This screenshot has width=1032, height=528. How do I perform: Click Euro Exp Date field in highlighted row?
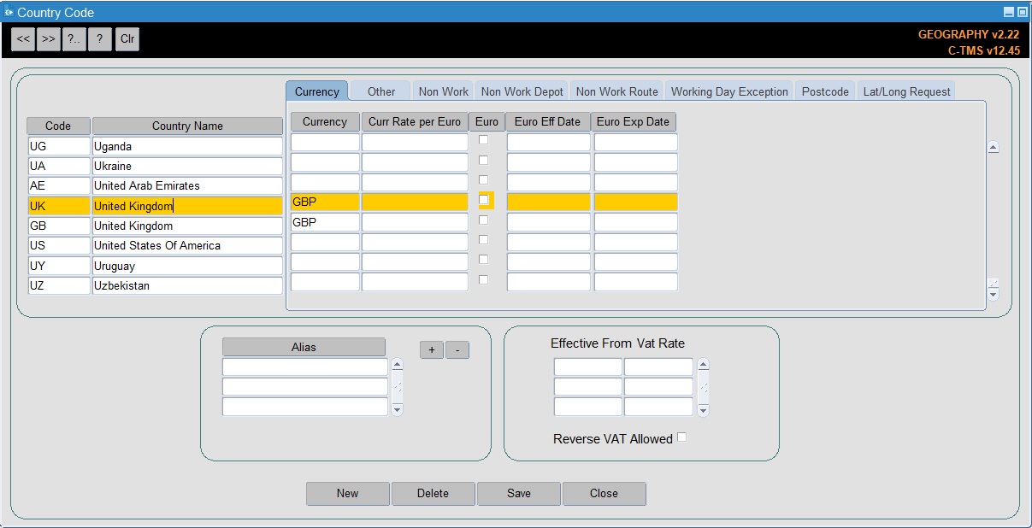click(635, 202)
